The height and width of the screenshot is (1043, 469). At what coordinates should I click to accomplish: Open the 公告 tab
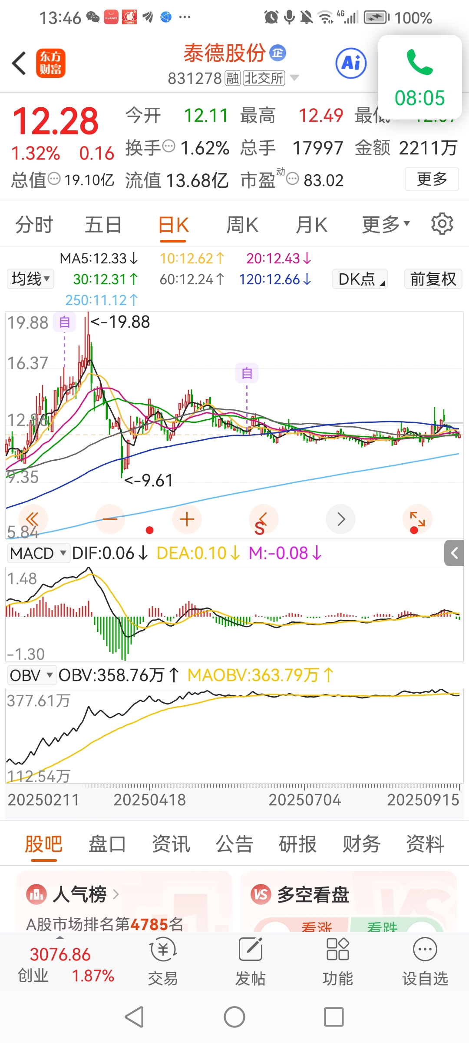coord(234,844)
